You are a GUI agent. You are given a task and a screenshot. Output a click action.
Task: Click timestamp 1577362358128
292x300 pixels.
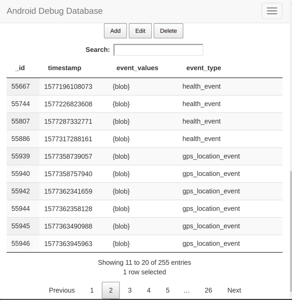point(68,209)
